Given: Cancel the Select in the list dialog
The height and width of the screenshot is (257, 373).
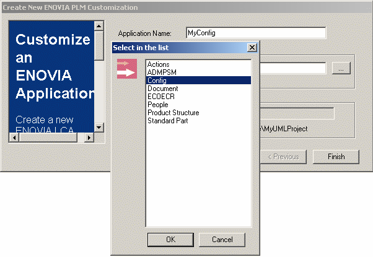Looking at the screenshot, I should click(222, 240).
